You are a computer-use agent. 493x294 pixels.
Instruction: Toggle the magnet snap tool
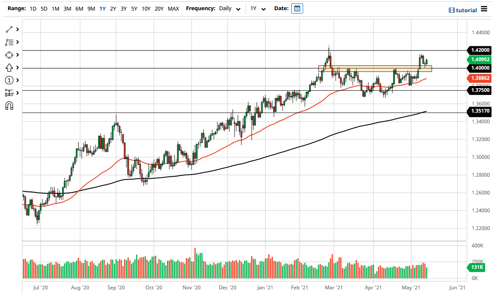tap(9, 105)
